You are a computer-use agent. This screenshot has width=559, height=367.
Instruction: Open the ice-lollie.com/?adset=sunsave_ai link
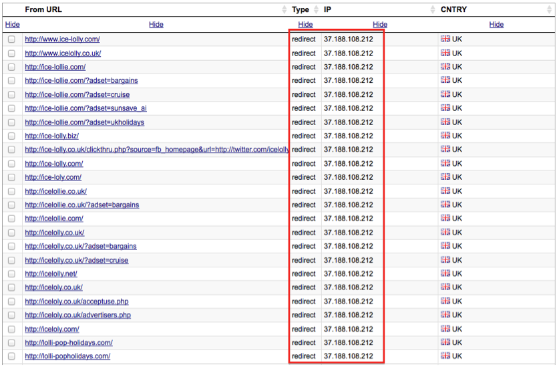(85, 108)
